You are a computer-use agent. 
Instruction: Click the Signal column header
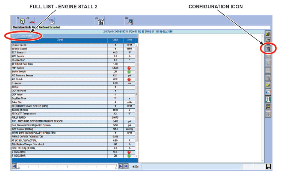[x=59, y=40]
